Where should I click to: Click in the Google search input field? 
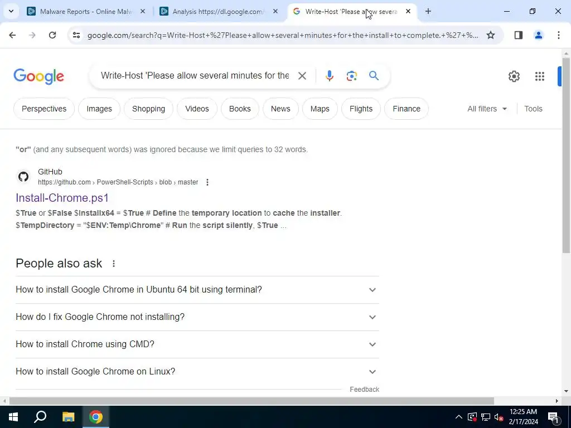point(195,76)
